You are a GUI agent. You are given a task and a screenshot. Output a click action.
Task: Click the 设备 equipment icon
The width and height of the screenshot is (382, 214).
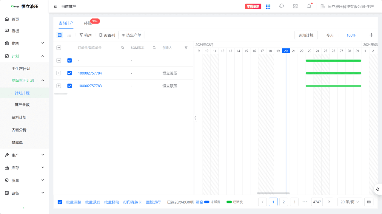(x=7, y=193)
